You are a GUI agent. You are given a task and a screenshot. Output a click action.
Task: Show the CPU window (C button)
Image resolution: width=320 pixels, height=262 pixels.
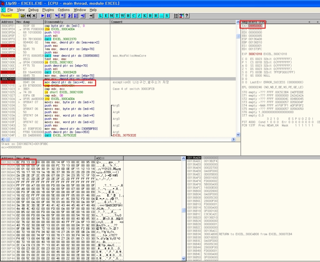coord(134,16)
